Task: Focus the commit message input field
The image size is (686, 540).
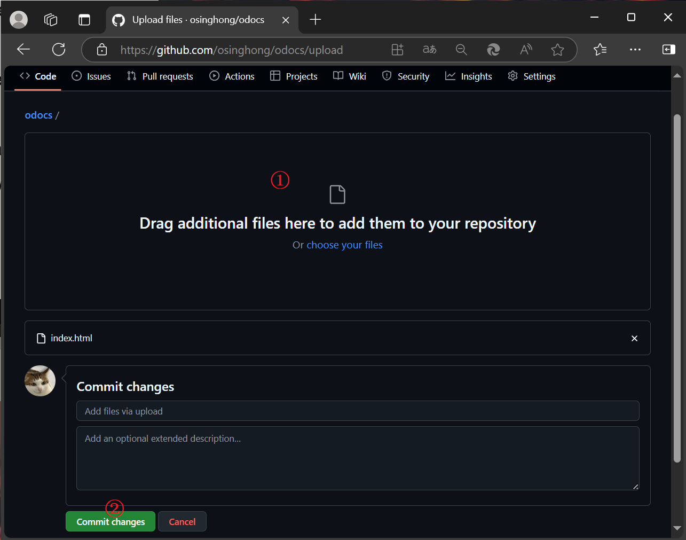Action: pyautogui.click(x=358, y=411)
